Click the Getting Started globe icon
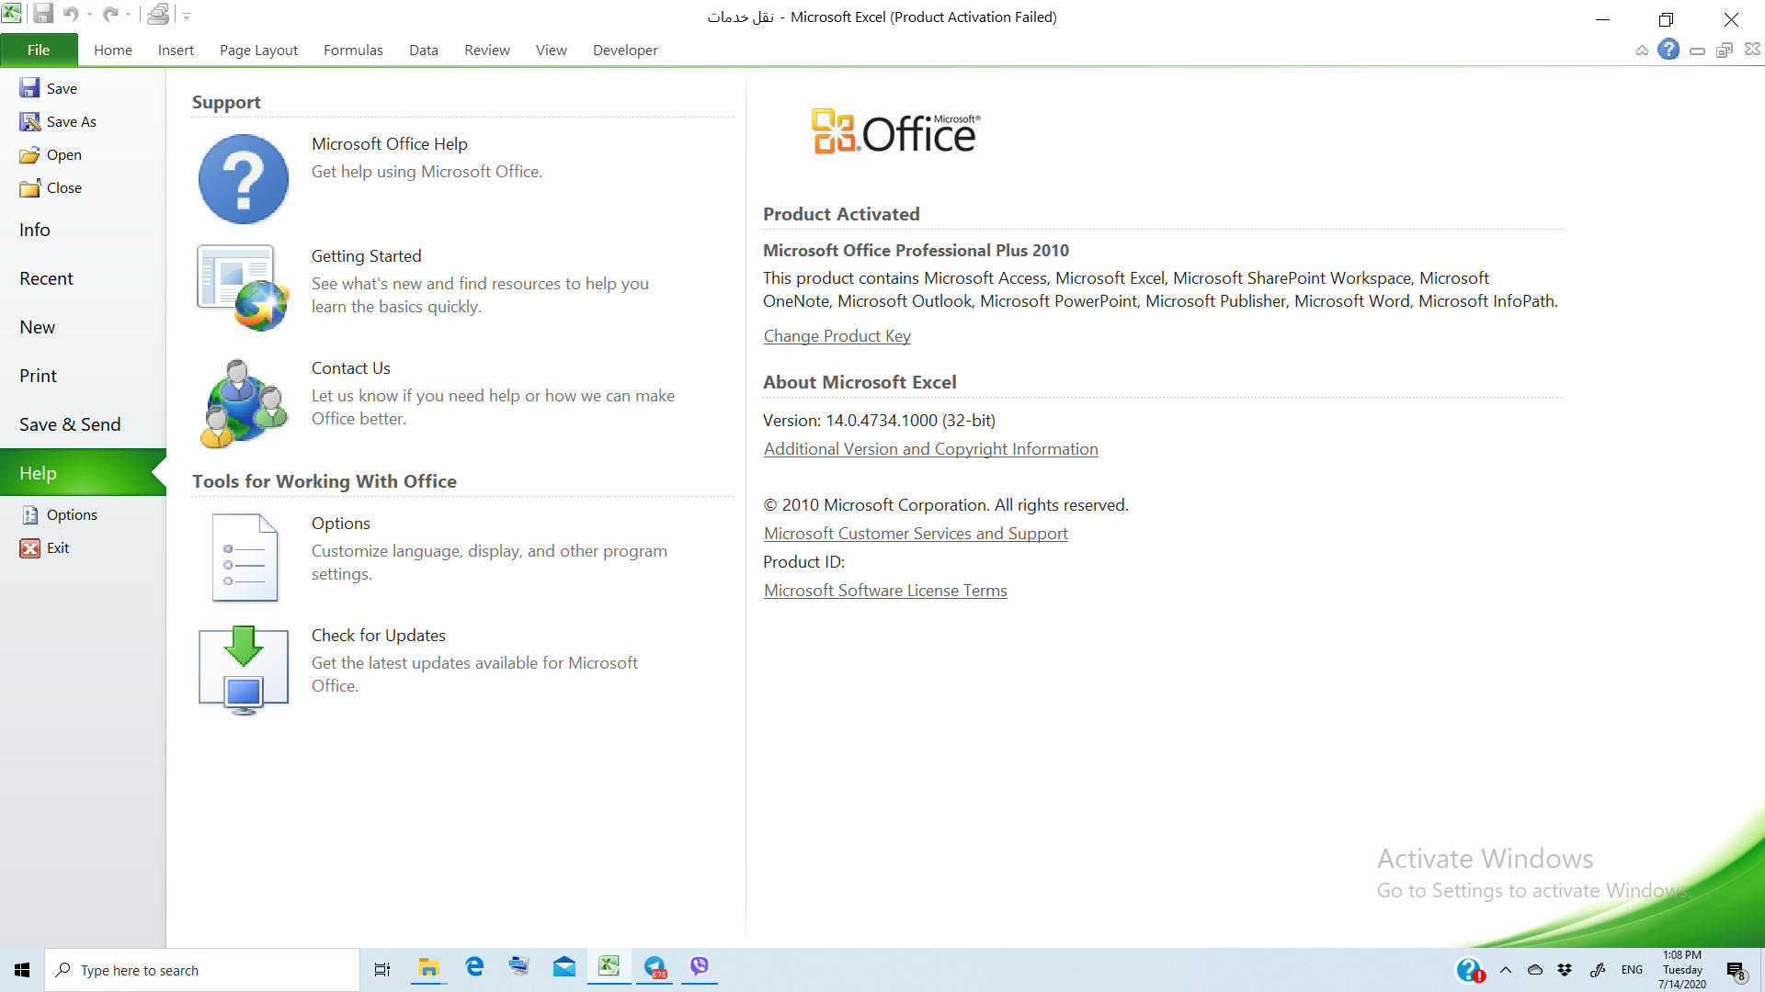 coord(244,287)
